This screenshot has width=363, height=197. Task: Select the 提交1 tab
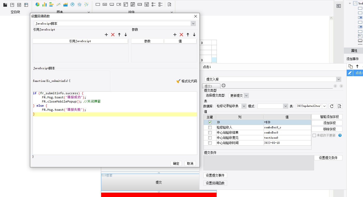coord(211,86)
